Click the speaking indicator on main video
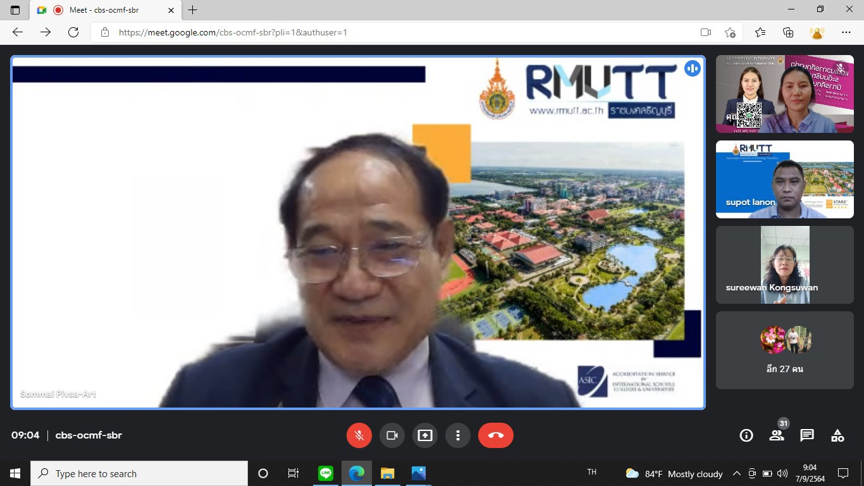 (693, 68)
